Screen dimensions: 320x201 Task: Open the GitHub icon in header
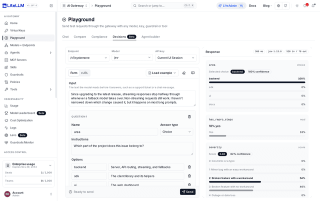point(285,5)
